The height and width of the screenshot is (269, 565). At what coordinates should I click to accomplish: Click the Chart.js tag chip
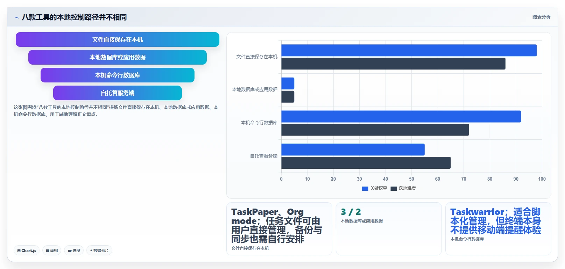(x=27, y=250)
